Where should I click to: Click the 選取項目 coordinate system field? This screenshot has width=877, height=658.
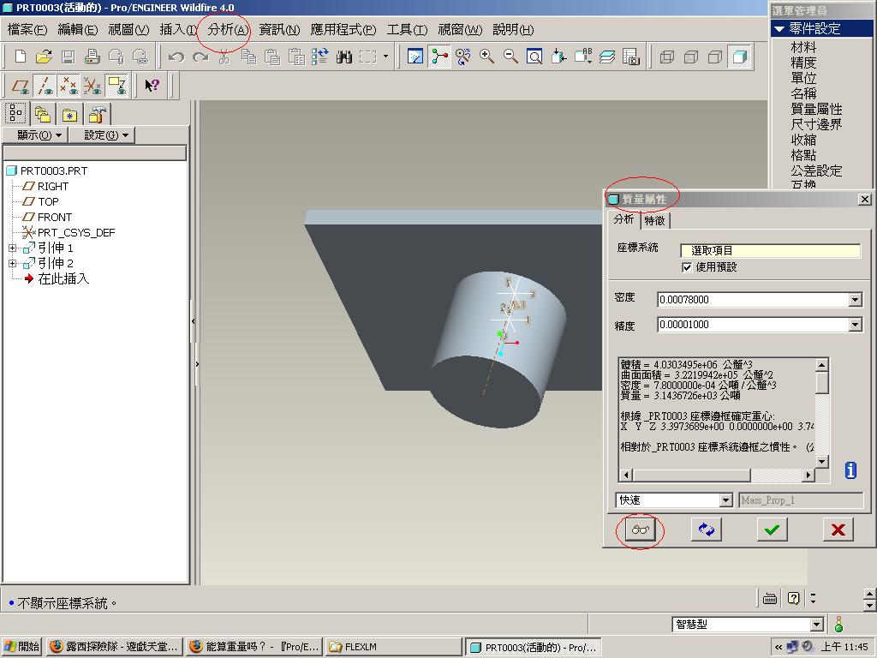click(x=770, y=251)
